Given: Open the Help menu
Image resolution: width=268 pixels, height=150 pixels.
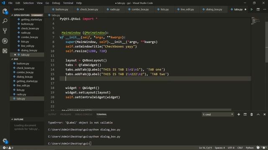Looking at the screenshot, I should tap(79, 3).
